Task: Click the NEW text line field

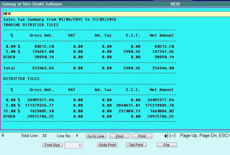Action: point(116,14)
